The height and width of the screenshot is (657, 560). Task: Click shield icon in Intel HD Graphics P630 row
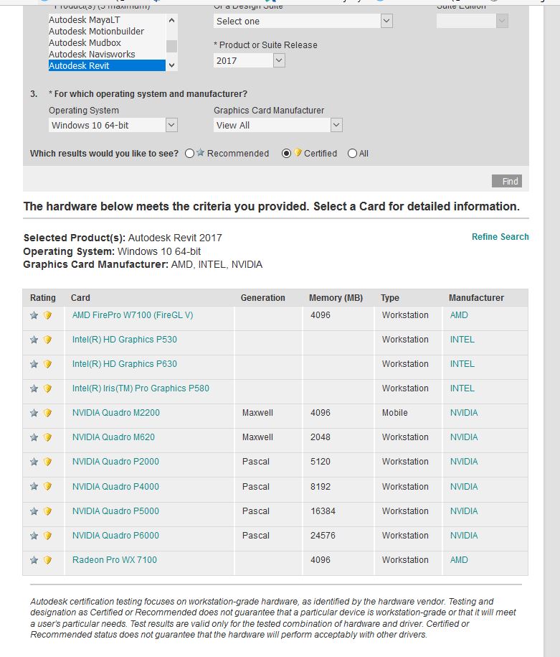[47, 364]
